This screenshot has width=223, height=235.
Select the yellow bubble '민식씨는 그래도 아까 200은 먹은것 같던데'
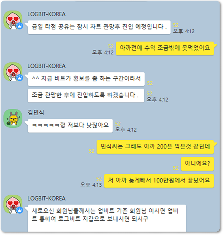click(155, 147)
